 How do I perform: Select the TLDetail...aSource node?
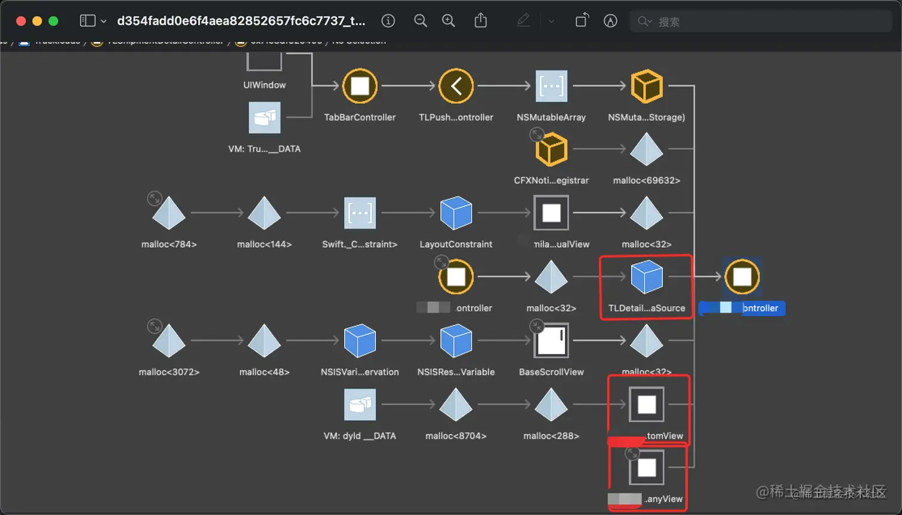[x=647, y=277]
